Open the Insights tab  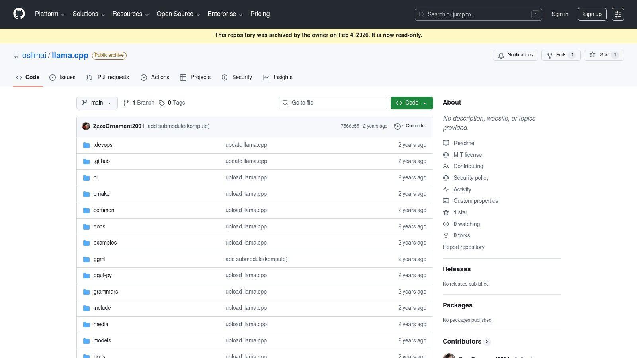[278, 78]
